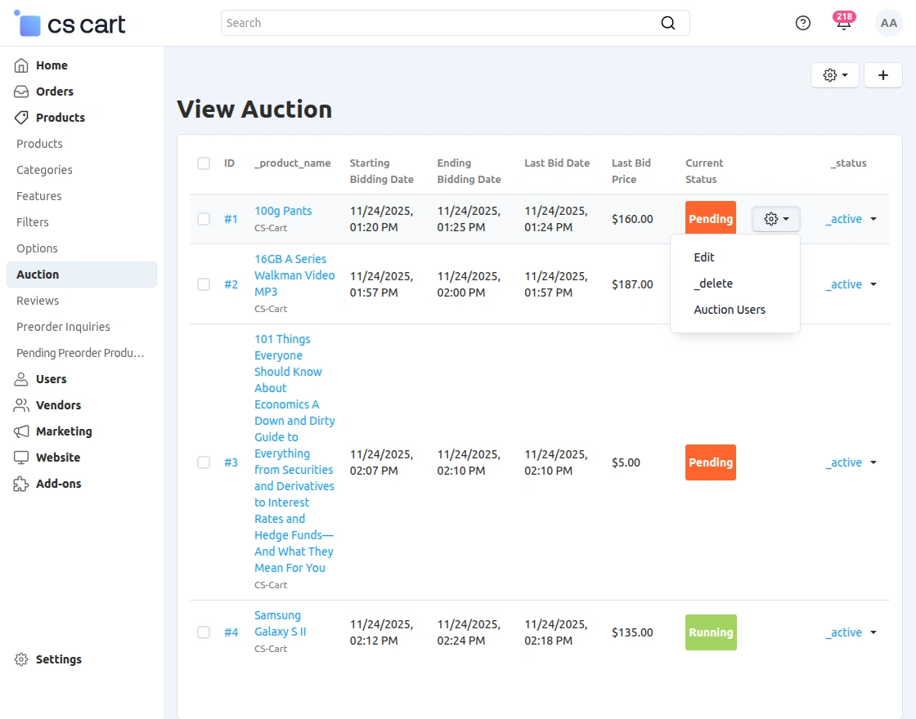Image resolution: width=916 pixels, height=719 pixels.
Task: Open the Add-ons puzzle icon
Action: pos(22,484)
